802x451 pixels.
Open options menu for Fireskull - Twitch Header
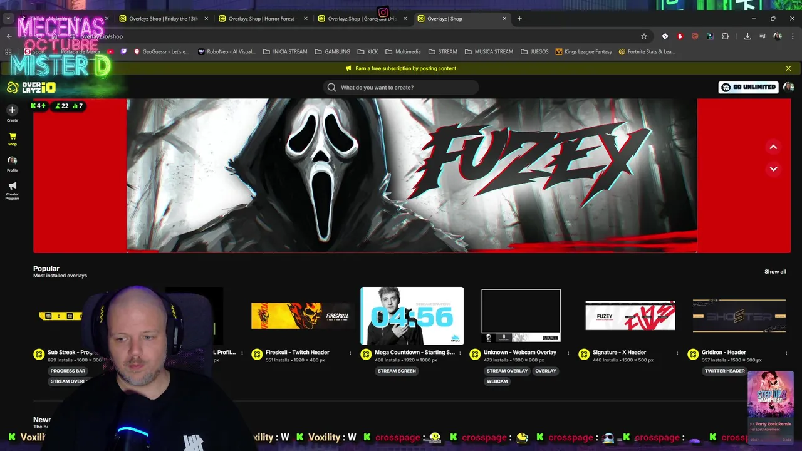(x=350, y=353)
